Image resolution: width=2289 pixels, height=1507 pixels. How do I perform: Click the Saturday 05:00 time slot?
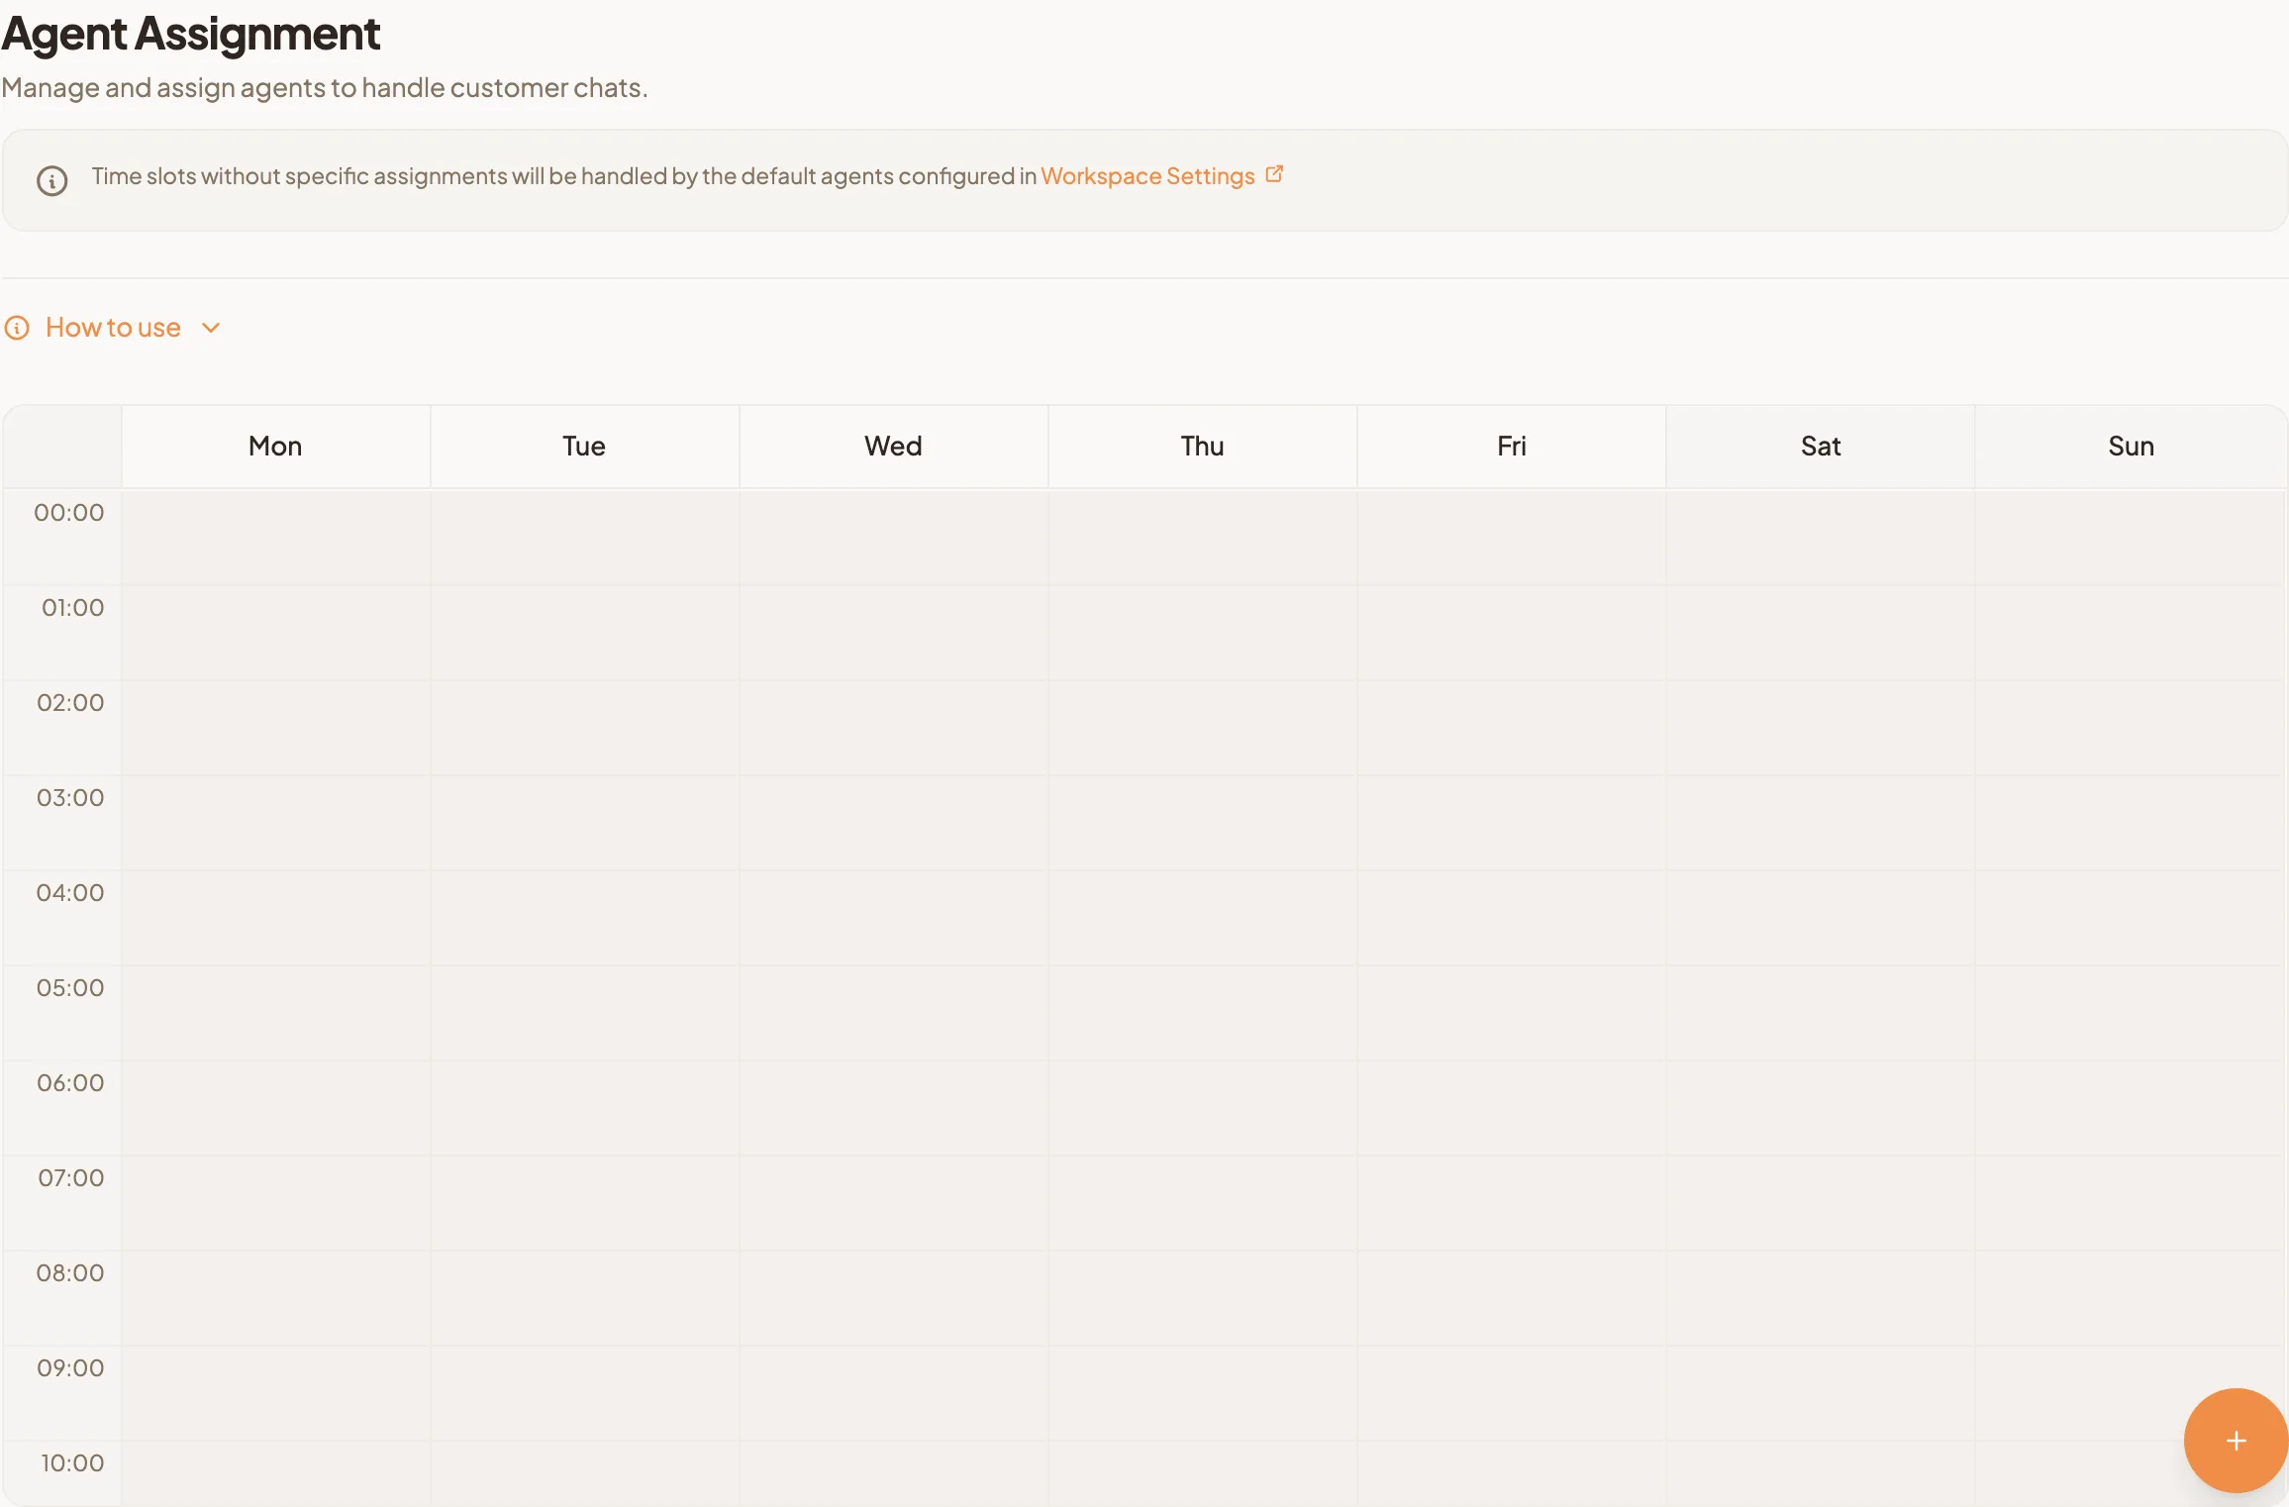click(x=1820, y=1013)
